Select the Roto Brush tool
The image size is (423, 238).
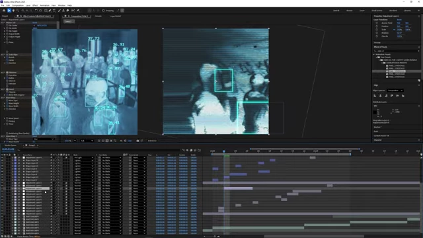(x=73, y=11)
